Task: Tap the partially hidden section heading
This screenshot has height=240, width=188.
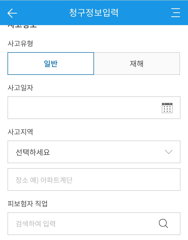Action: coord(23,26)
